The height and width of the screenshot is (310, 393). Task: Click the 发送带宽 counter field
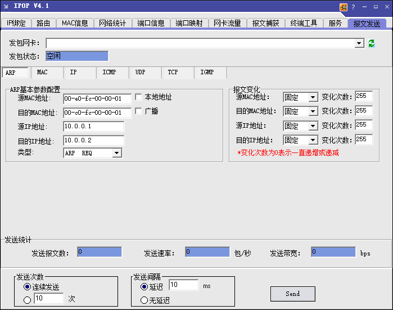pos(333,252)
